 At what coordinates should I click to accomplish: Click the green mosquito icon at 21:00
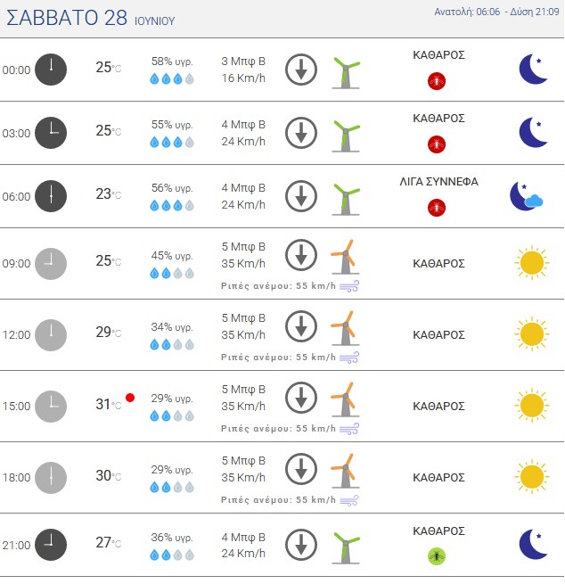coord(437,556)
